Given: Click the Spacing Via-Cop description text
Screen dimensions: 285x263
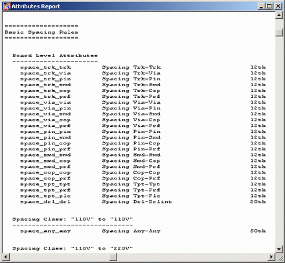Looking at the screenshot, I should coord(131,120).
